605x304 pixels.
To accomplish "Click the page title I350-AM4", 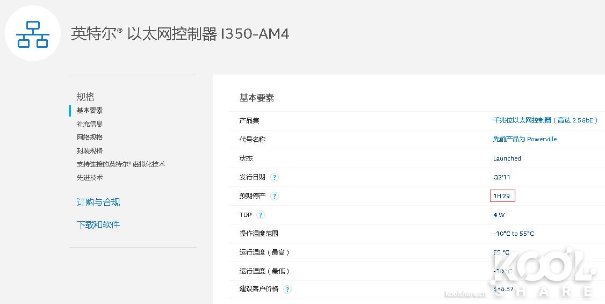I will coord(180,34).
